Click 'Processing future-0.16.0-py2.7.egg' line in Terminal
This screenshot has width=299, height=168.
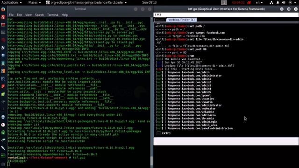click(x=37, y=118)
